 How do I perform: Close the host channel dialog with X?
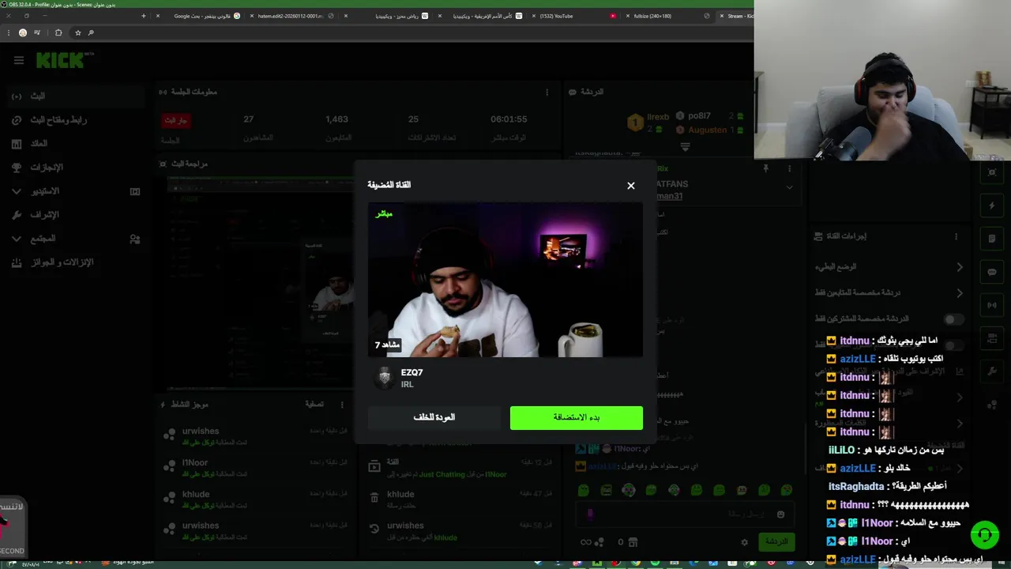[630, 186]
